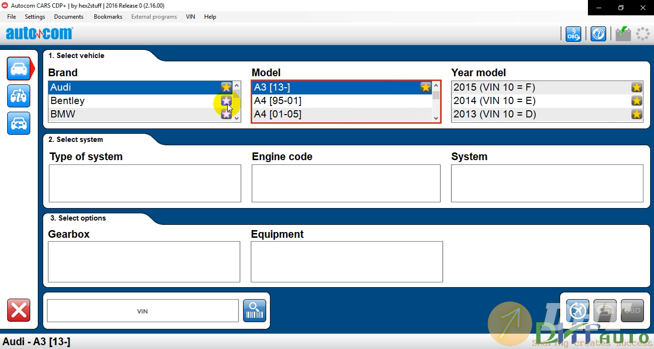Click the Equipment list box
This screenshot has width=654, height=349.
tap(347, 262)
